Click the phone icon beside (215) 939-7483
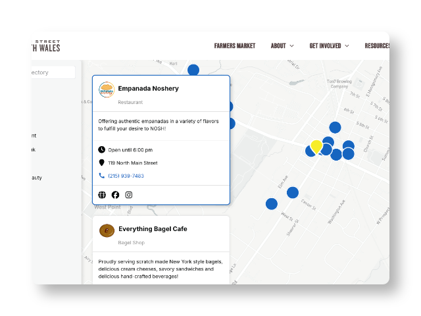 pos(101,176)
